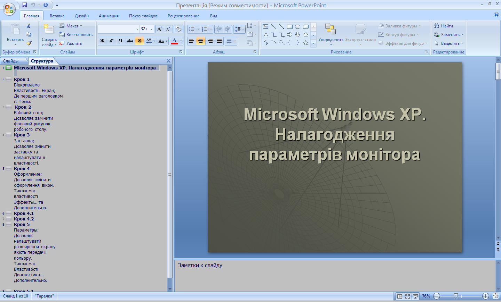Screen dimensions: 501x302
Task: Open line spacing dropdown
Action: [239, 29]
